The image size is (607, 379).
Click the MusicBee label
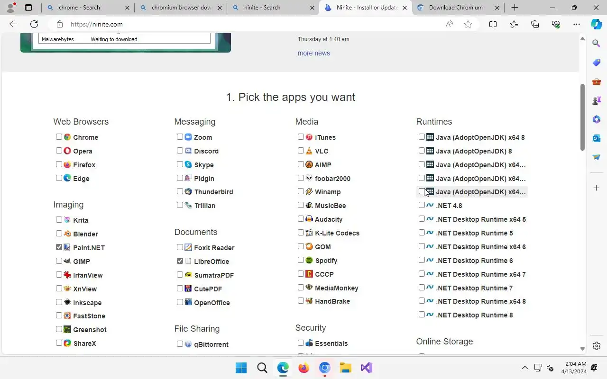331,206
